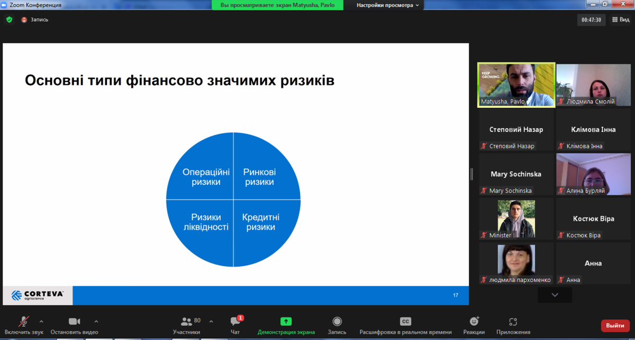The height and width of the screenshot is (340, 635).
Task: Select Анна participant tile
Action: [595, 264]
